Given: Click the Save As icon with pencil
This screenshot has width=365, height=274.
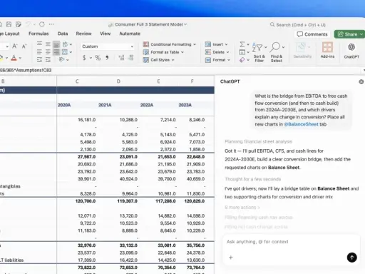Looking at the screenshot, I should [x=19, y=24].
